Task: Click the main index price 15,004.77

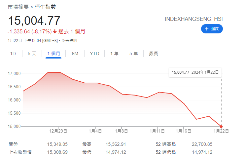Action: (34, 20)
